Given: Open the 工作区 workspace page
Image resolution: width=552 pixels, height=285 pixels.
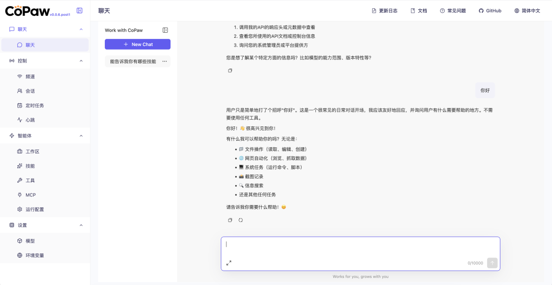Looking at the screenshot, I should (x=45, y=151).
